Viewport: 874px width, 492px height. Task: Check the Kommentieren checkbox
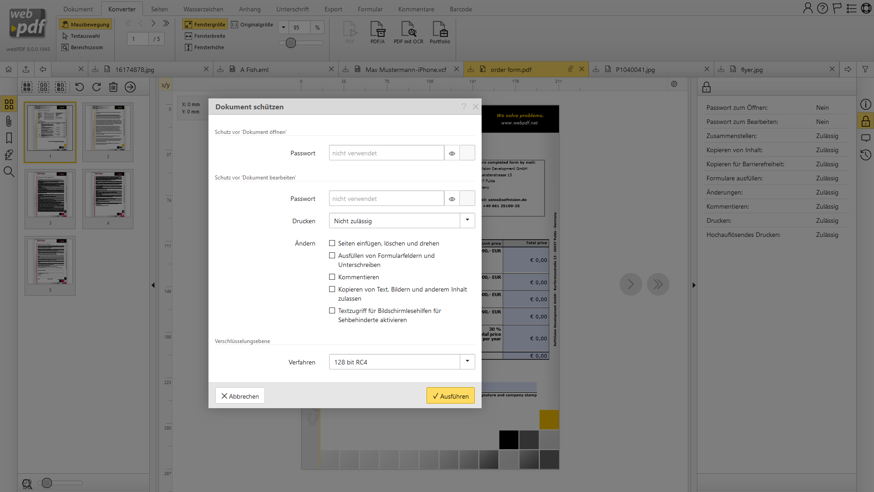(332, 277)
